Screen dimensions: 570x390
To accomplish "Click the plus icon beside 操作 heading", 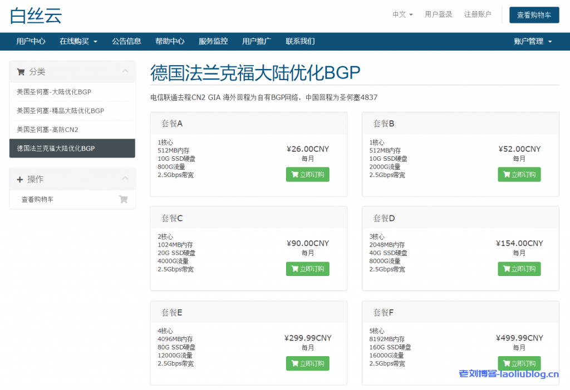I will pos(21,179).
